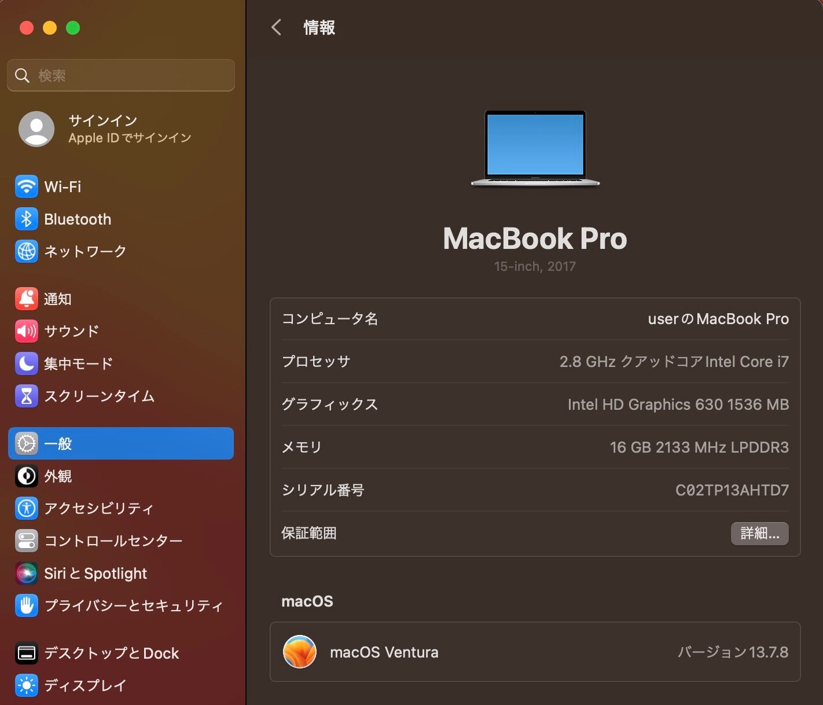Click computer name value userのMacBook Pro
823x705 pixels.
click(x=718, y=319)
